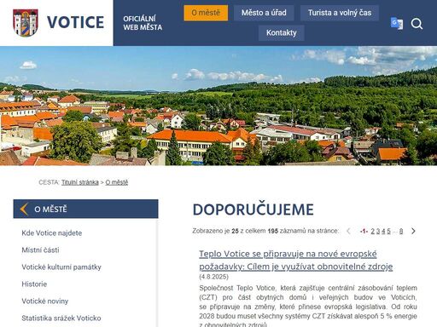The height and width of the screenshot is (327, 437).
Task: Go to pagination page 4
Action: (383, 231)
